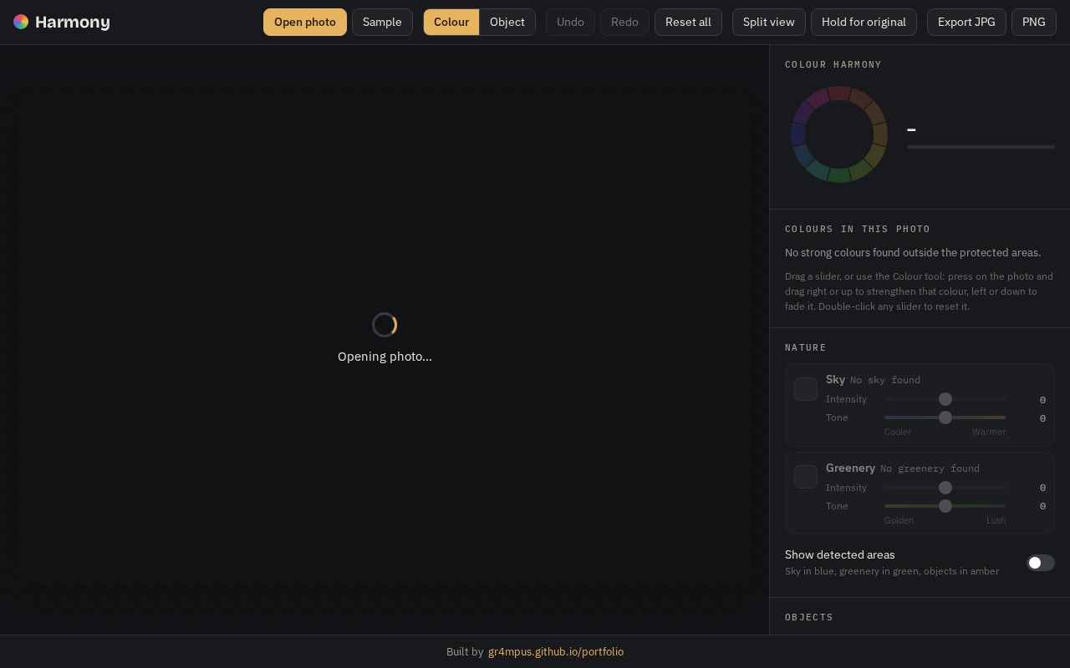Click the Harmony app title
Screen dimensions: 1070x668
(72, 22)
